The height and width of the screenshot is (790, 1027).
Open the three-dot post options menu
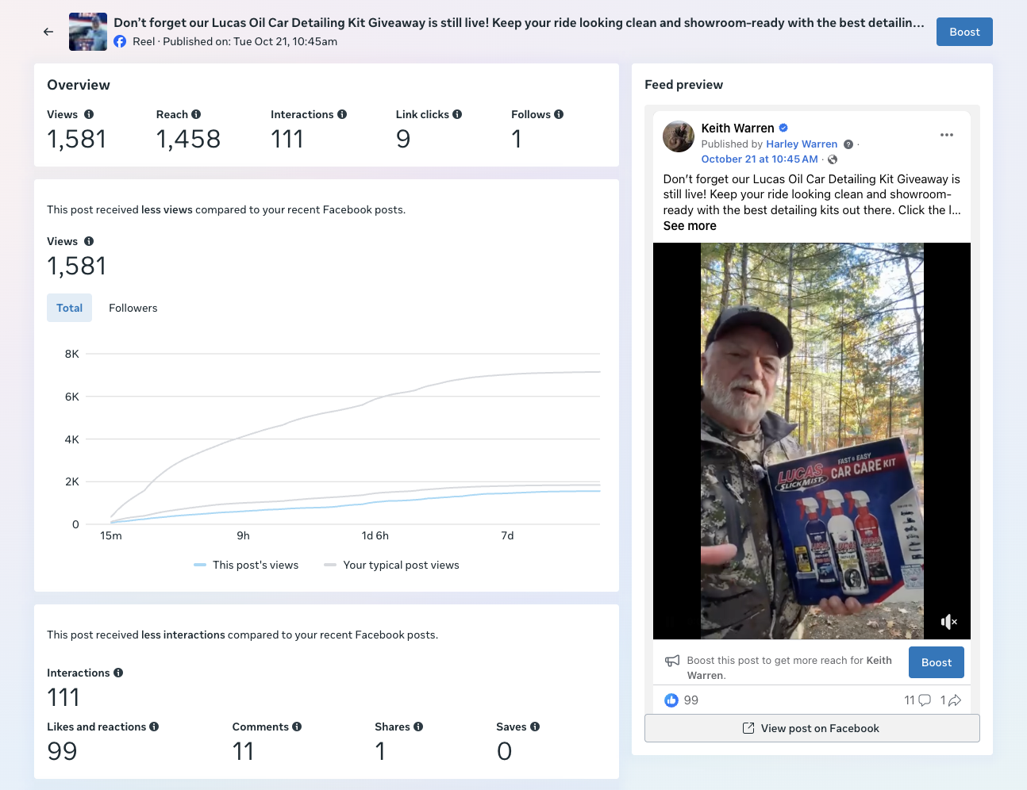(x=947, y=135)
